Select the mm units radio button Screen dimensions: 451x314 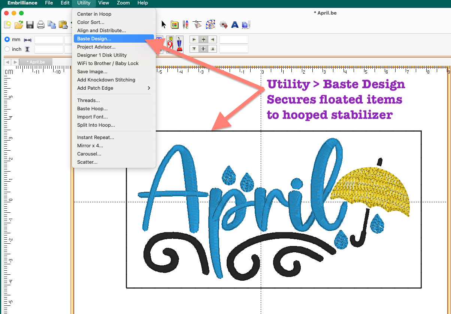[7, 39]
